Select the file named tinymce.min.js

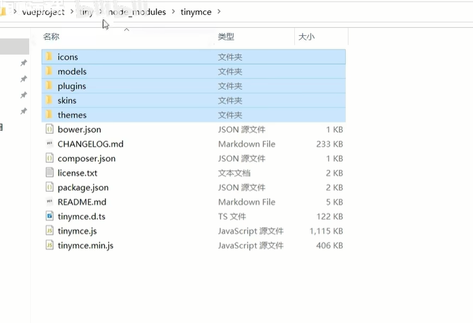coord(85,246)
